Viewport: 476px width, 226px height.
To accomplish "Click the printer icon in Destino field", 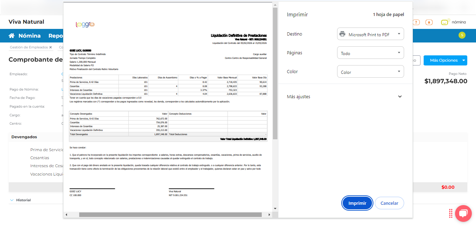I will [342, 34].
